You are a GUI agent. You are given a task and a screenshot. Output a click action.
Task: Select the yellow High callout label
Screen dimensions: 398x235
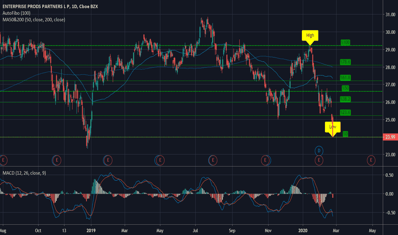pyautogui.click(x=310, y=35)
